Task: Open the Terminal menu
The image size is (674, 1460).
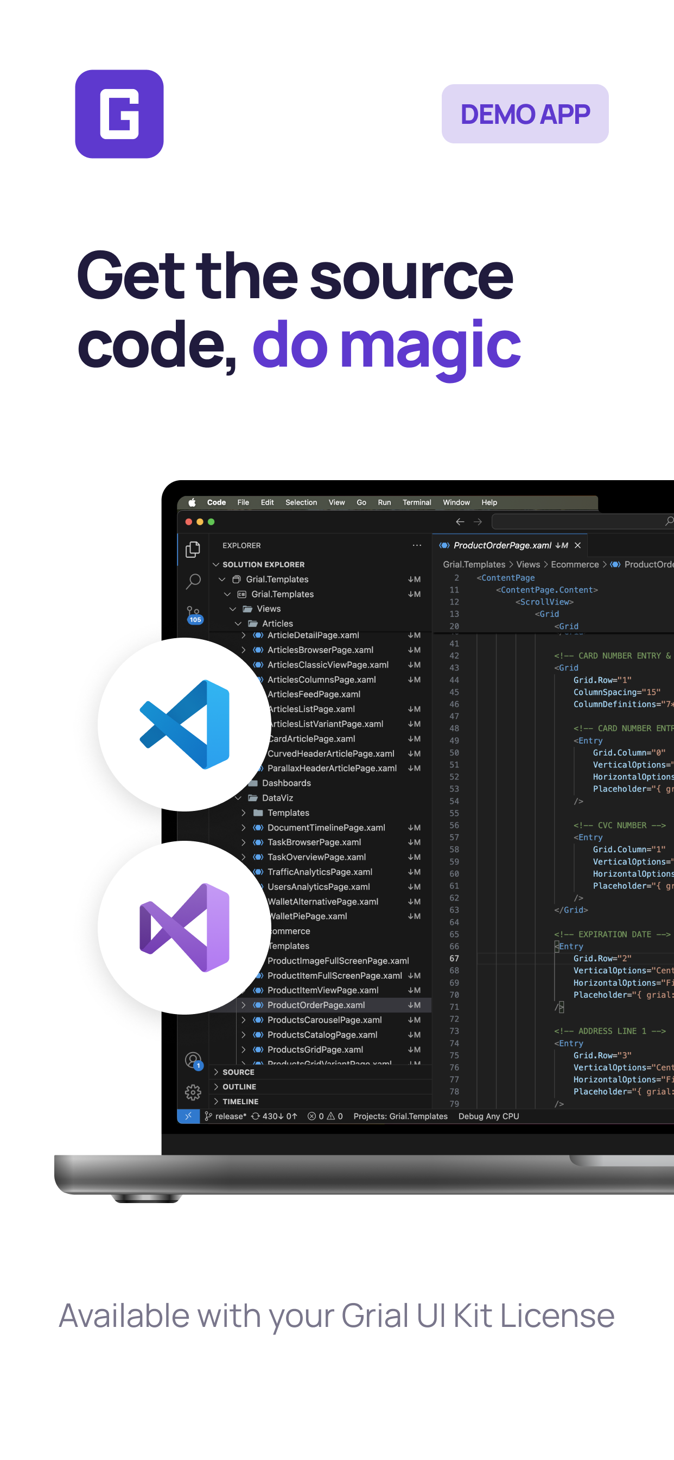Action: coord(417,502)
